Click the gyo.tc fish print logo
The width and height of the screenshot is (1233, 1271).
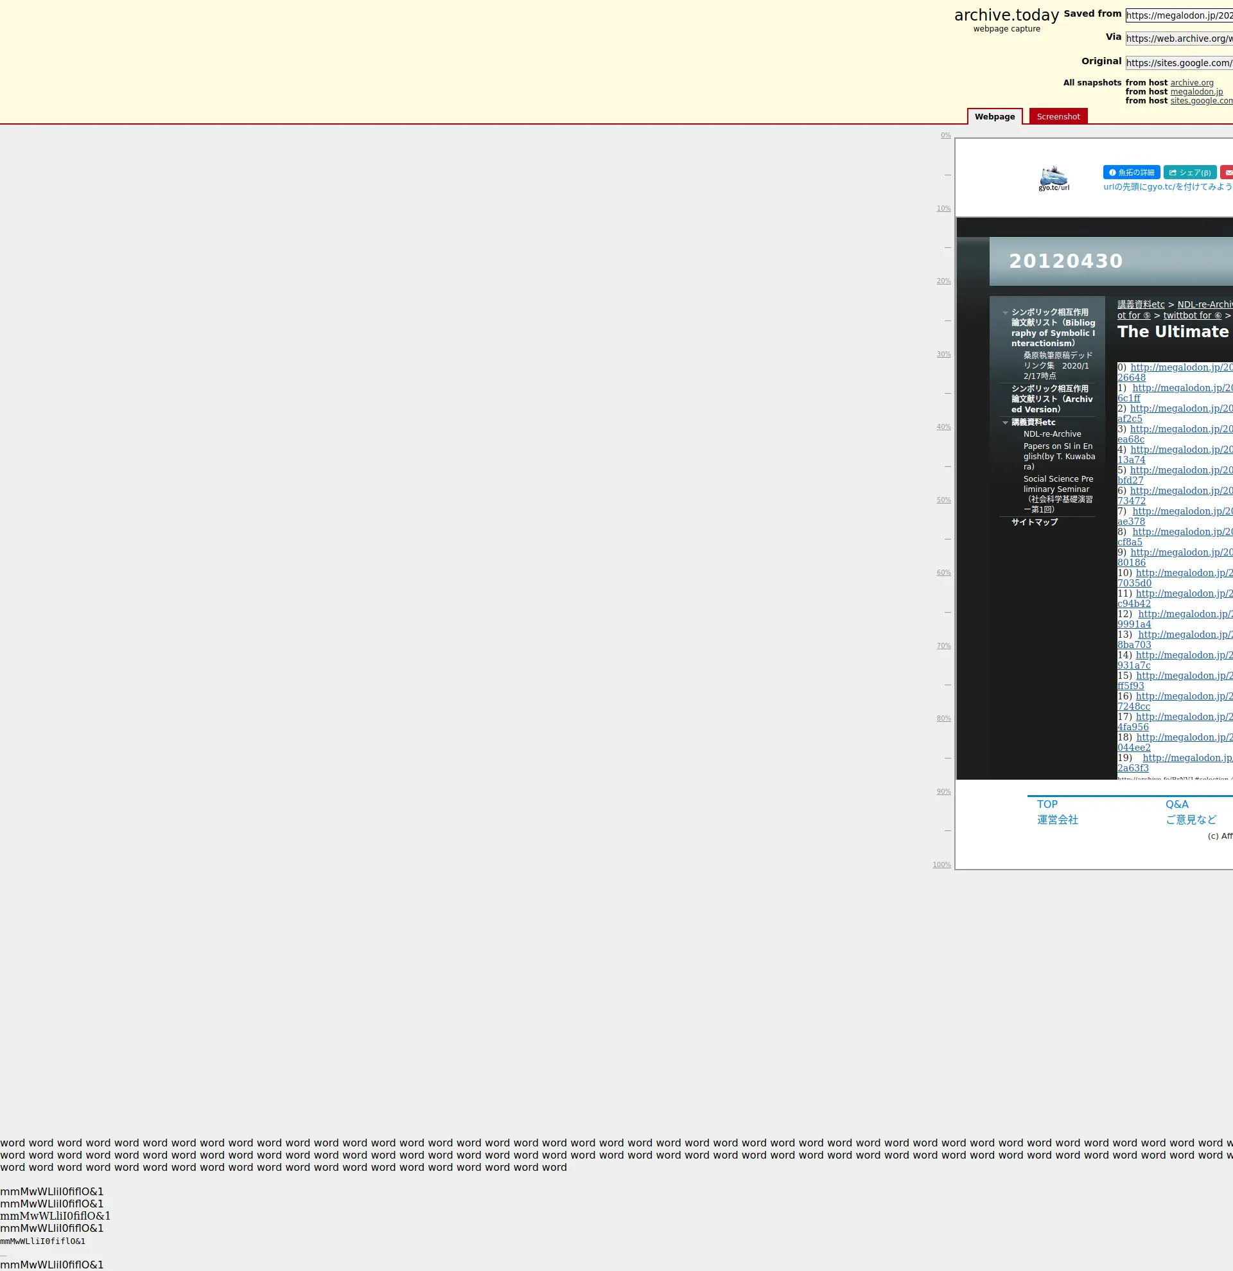[x=1053, y=179]
